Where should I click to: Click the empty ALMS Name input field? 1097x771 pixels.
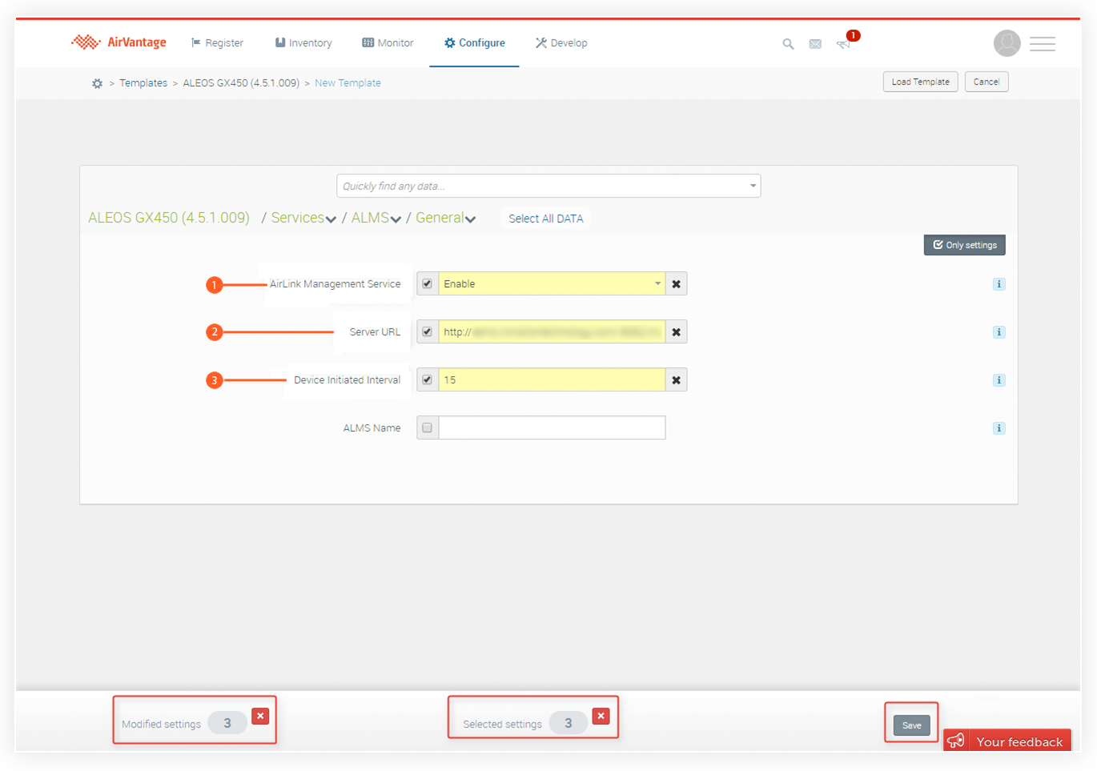(552, 428)
